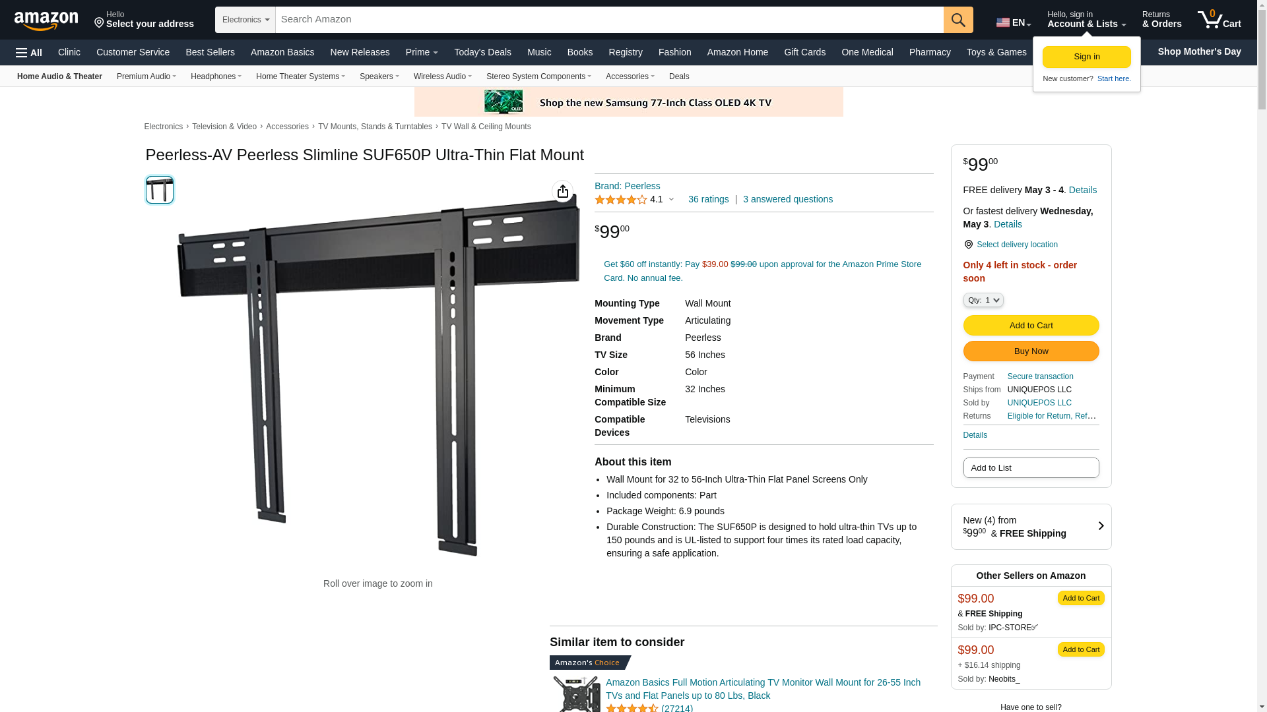
Task: Open the 36 ratings link
Action: coord(708,199)
